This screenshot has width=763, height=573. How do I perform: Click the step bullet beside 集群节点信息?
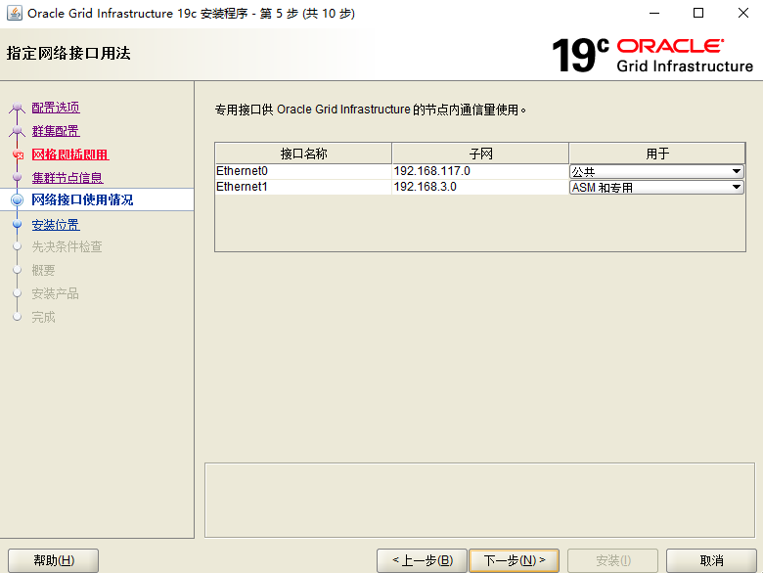[17, 178]
